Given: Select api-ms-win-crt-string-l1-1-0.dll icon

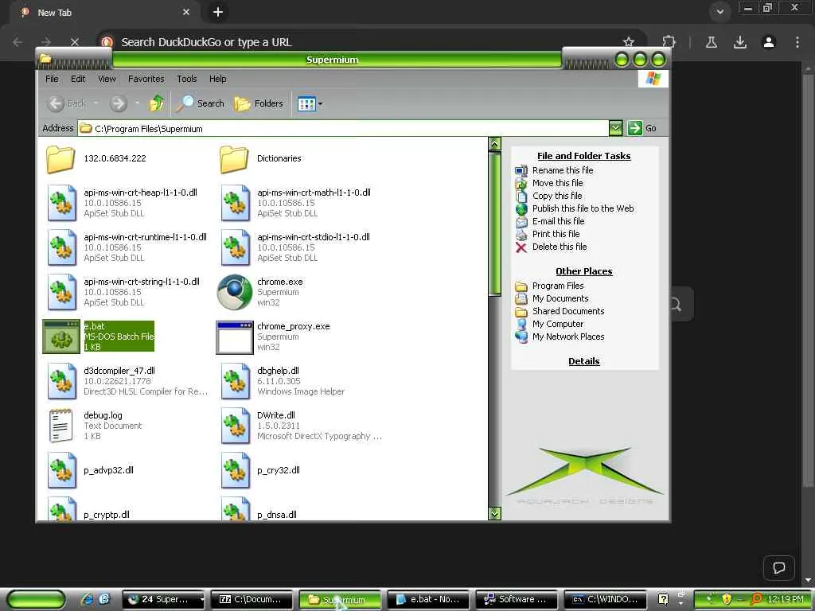Looking at the screenshot, I should click(61, 293).
